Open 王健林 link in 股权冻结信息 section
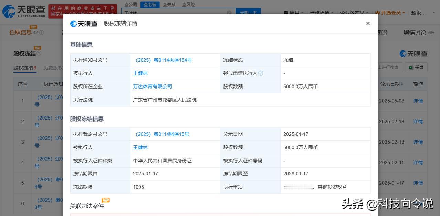Viewport: 440px width, 216px height. [x=140, y=147]
